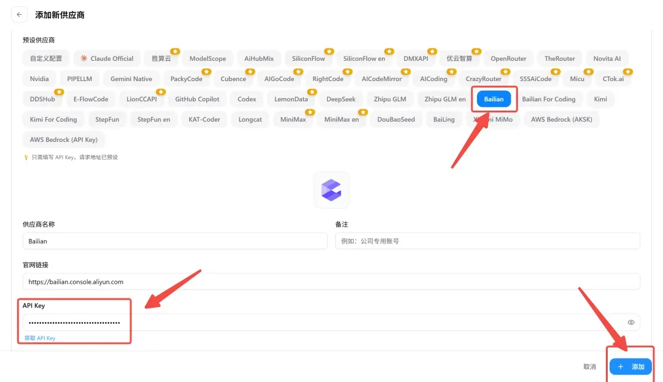
Task: Select the E-FlowCode preset
Action: (x=90, y=99)
